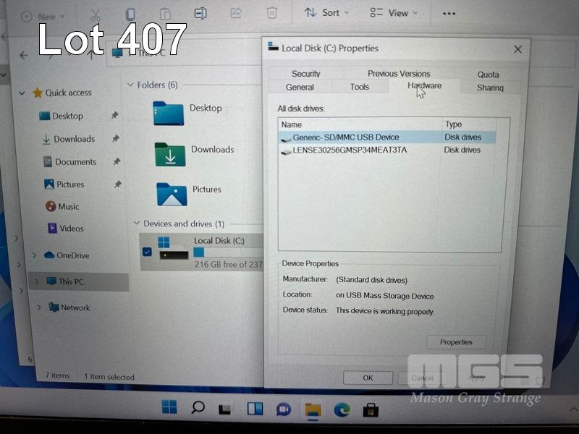Click the Rename icon in Explorer toolbar
The width and height of the screenshot is (579, 434).
(200, 13)
